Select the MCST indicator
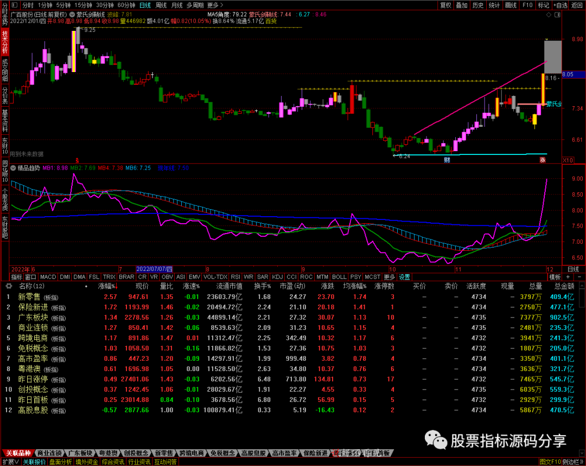The height and width of the screenshot is (467, 586). 372,277
